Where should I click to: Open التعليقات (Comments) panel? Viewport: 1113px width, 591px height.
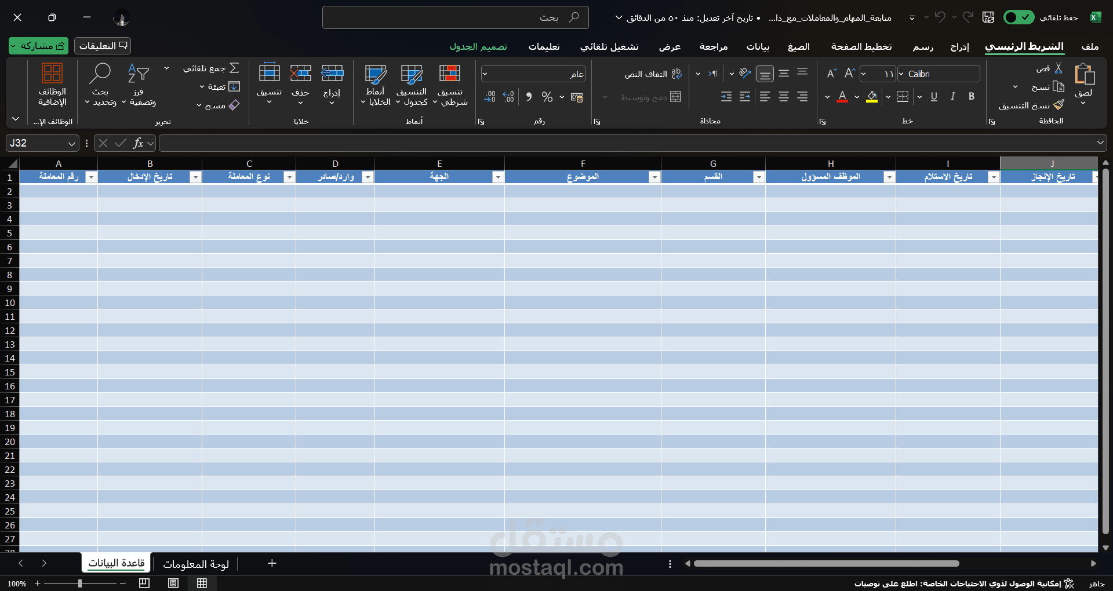[x=102, y=46]
